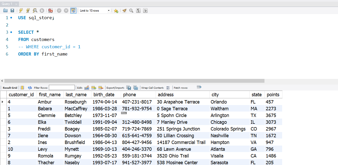Sort by the customer_id column header
The height and width of the screenshot is (165, 338).
click(21, 95)
